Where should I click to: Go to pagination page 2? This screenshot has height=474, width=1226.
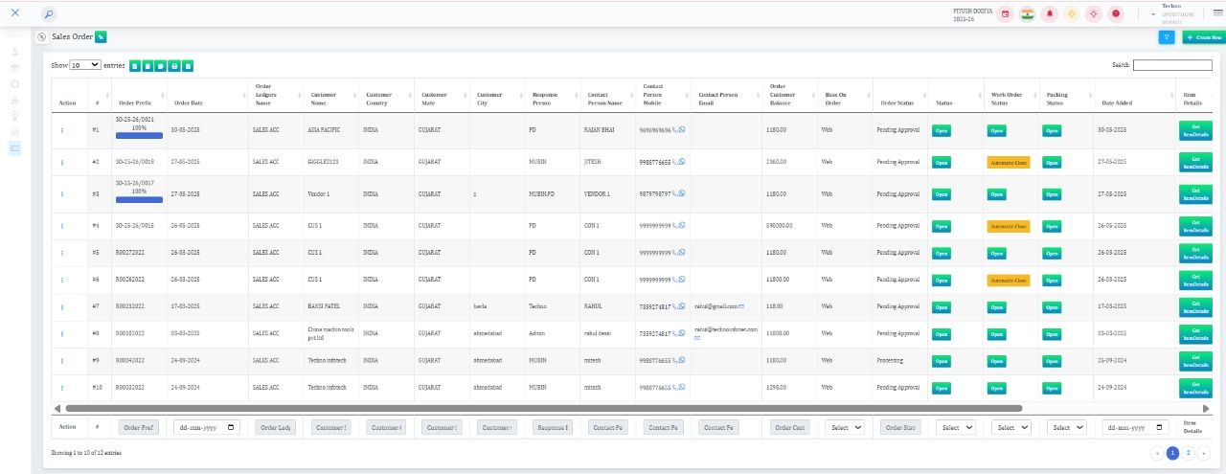[x=1188, y=452]
